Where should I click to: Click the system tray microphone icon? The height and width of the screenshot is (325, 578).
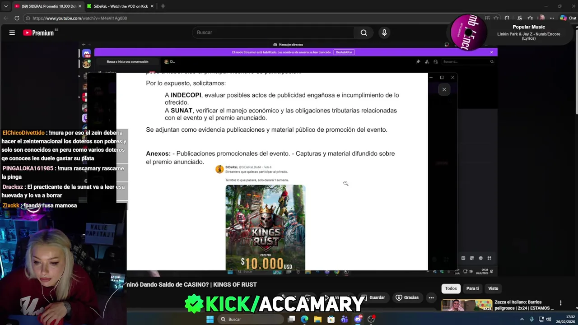point(531,319)
